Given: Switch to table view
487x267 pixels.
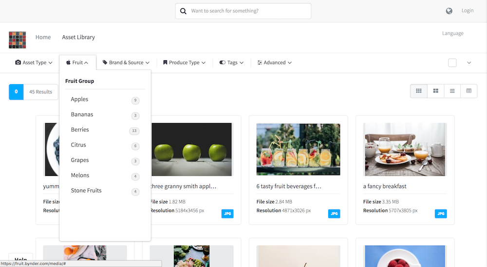Looking at the screenshot, I should (469, 91).
